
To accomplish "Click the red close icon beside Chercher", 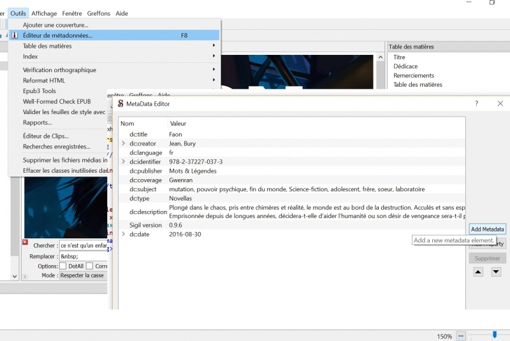I will pos(25,242).
